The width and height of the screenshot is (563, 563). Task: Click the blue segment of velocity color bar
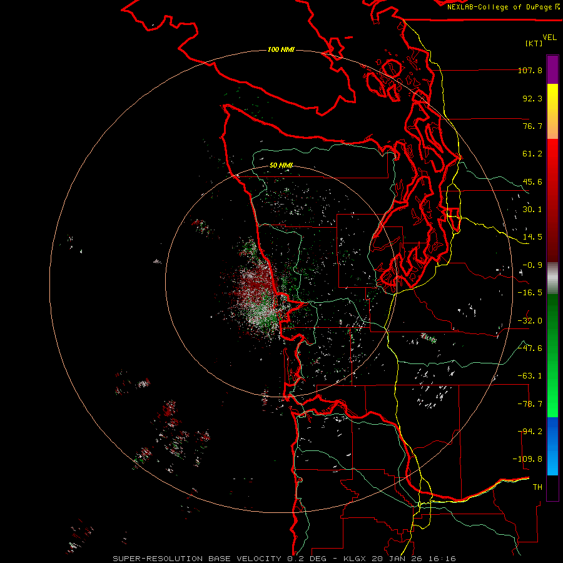click(x=552, y=446)
